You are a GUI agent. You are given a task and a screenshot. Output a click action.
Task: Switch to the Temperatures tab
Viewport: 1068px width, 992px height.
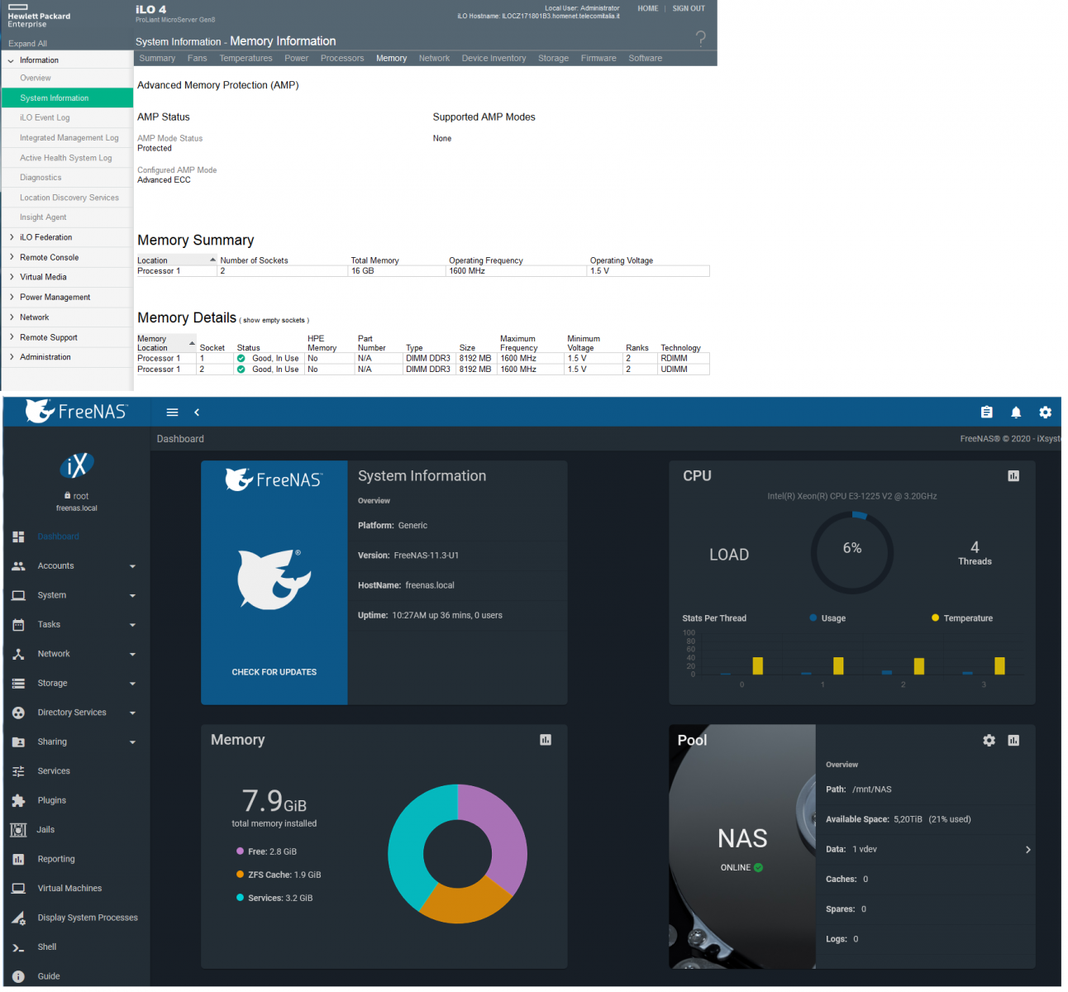(246, 58)
